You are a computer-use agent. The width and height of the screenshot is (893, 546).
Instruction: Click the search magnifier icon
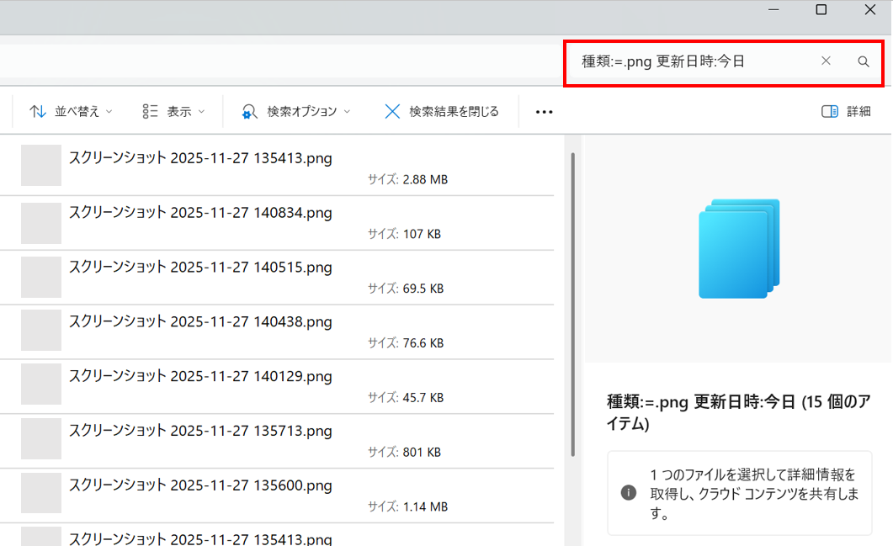tap(863, 61)
